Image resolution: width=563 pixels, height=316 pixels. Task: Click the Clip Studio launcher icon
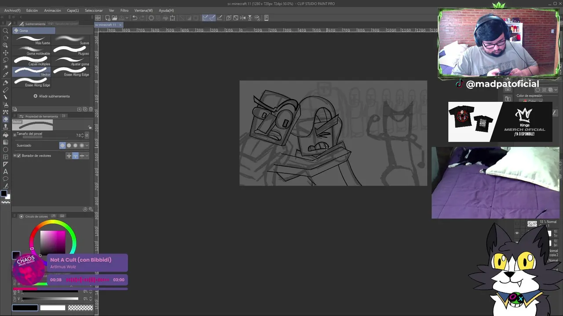[98, 18]
